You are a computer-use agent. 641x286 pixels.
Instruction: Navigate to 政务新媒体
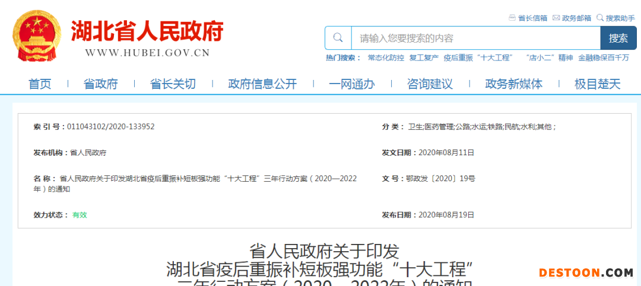(x=513, y=84)
